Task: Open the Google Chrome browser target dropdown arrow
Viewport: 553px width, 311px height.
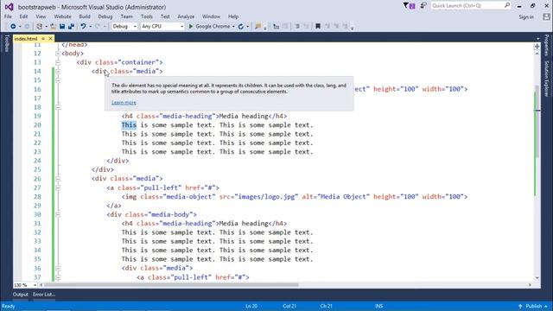Action: point(233,27)
